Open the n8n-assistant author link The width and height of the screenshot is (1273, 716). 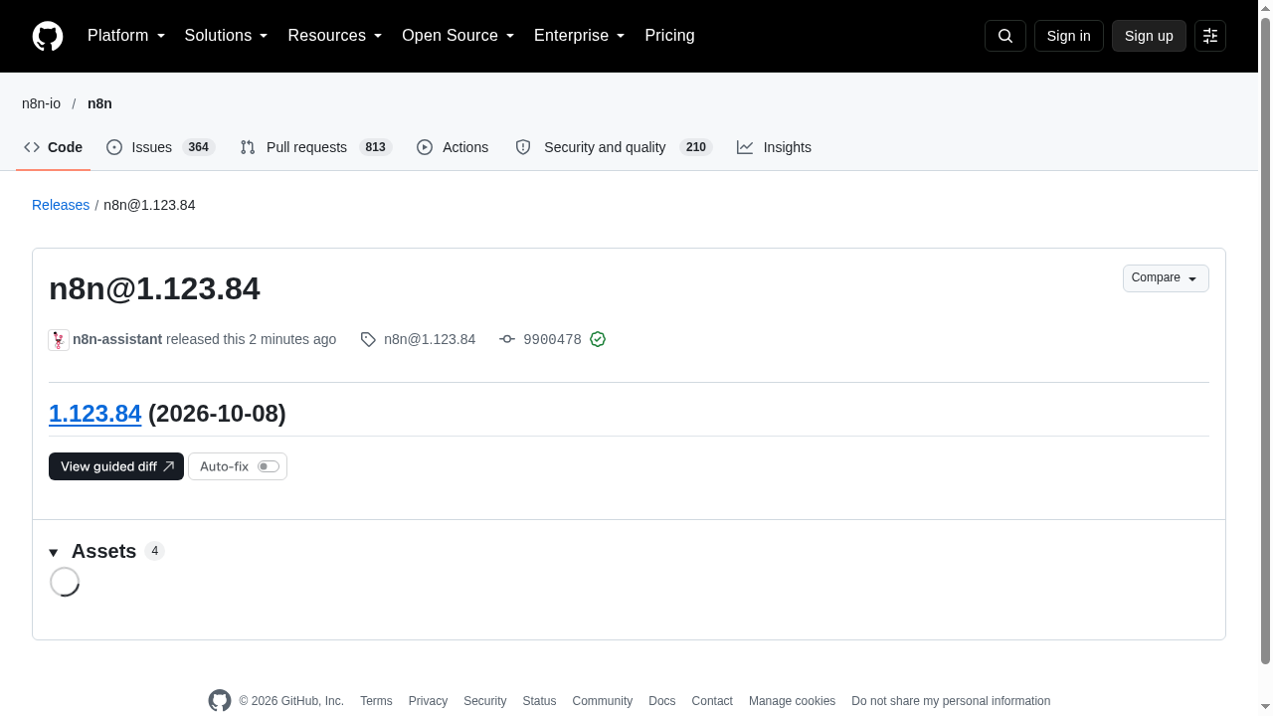click(117, 340)
